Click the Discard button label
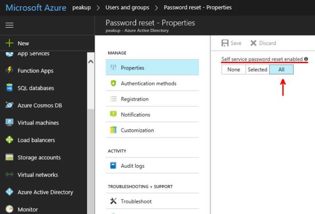315x214 pixels. click(x=267, y=43)
